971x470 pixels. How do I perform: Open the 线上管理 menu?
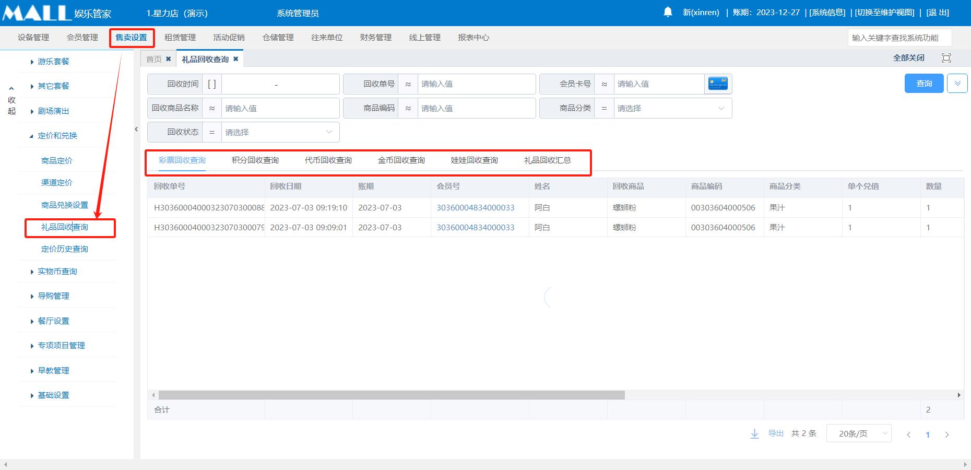coord(425,38)
